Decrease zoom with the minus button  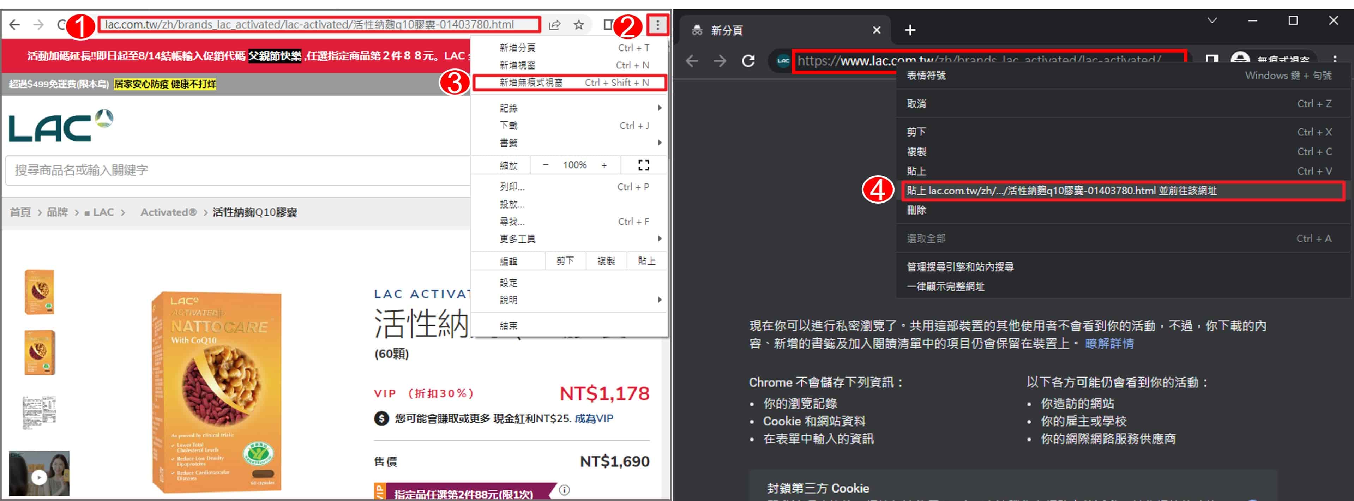(x=545, y=165)
